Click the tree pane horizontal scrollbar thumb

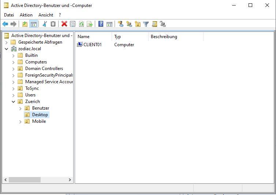click(x=25, y=180)
